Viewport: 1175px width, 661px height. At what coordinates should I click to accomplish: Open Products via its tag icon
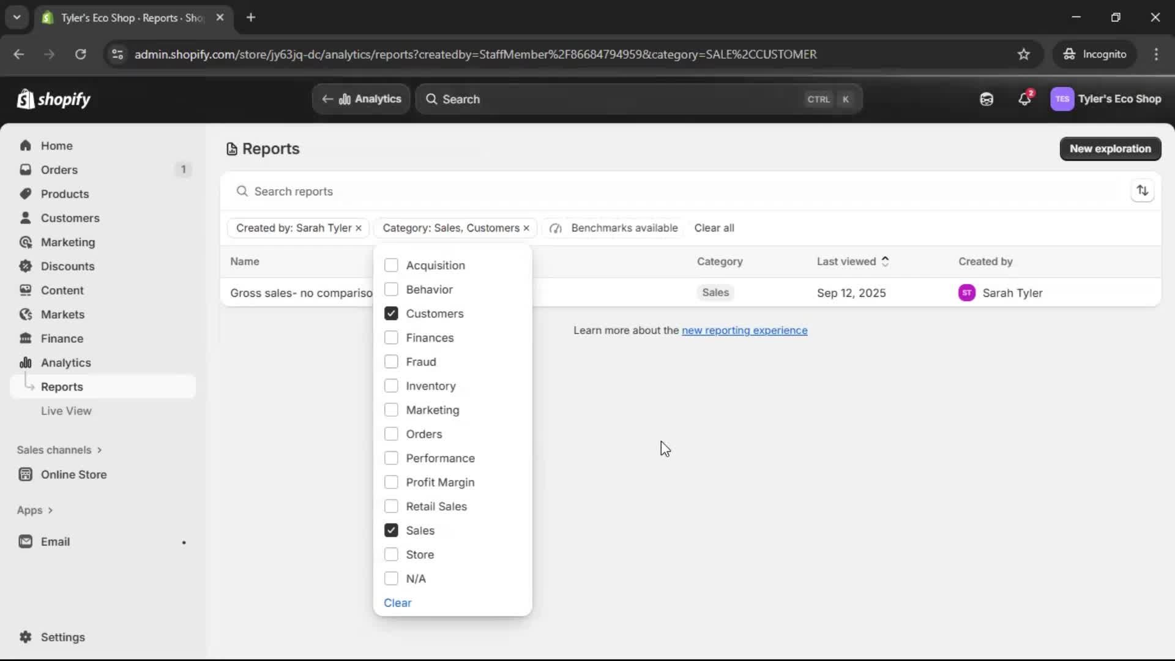pos(26,193)
